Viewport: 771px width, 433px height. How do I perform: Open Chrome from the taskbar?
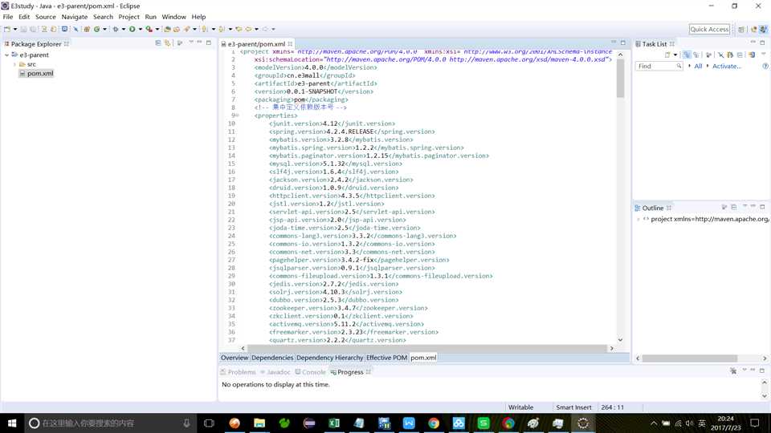[433, 423]
